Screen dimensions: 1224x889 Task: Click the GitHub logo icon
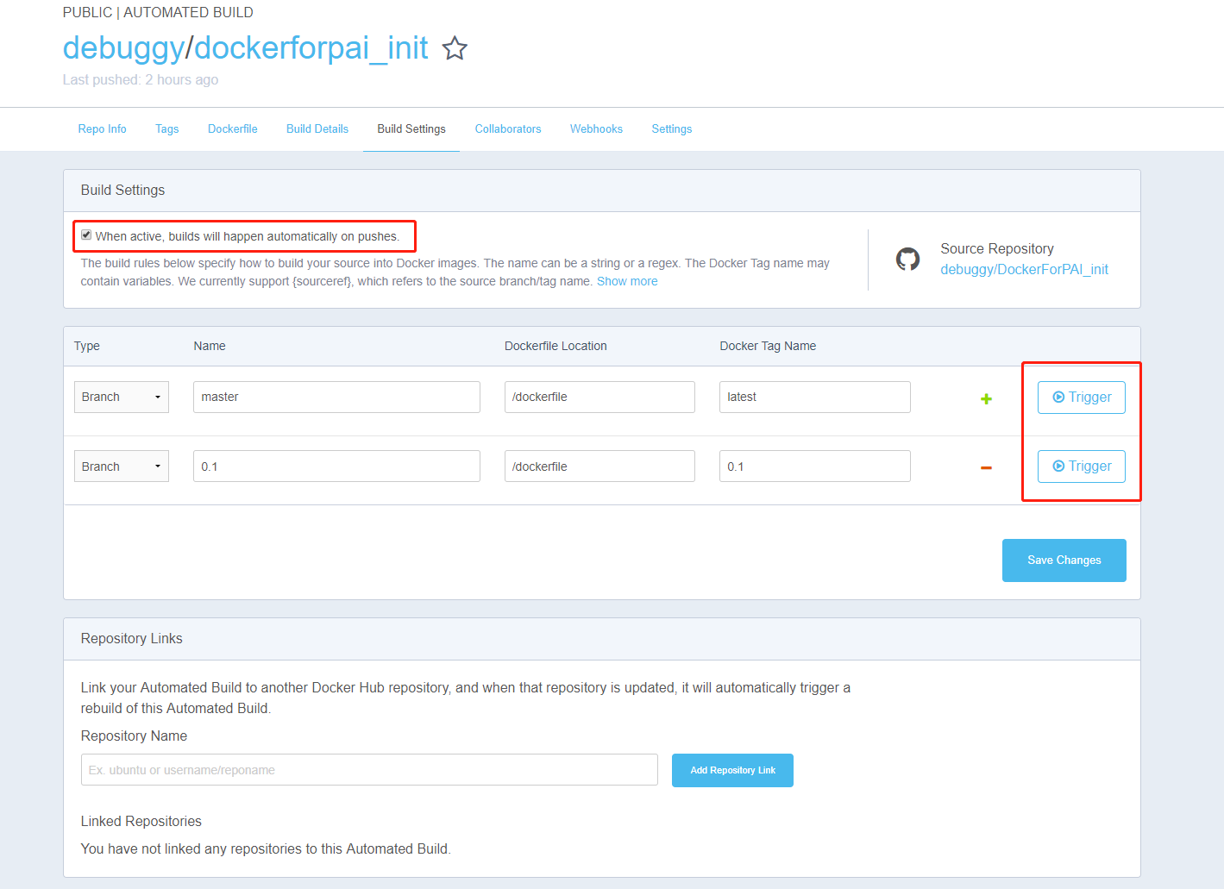click(907, 259)
